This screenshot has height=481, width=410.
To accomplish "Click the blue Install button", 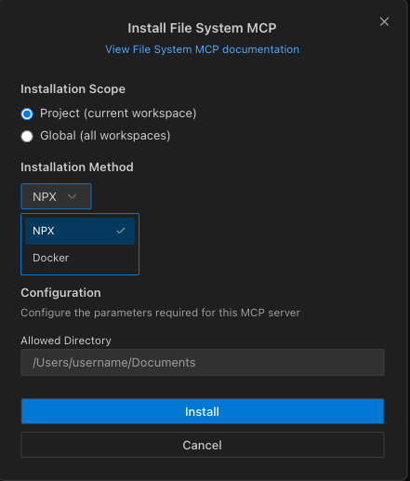I will point(203,411).
